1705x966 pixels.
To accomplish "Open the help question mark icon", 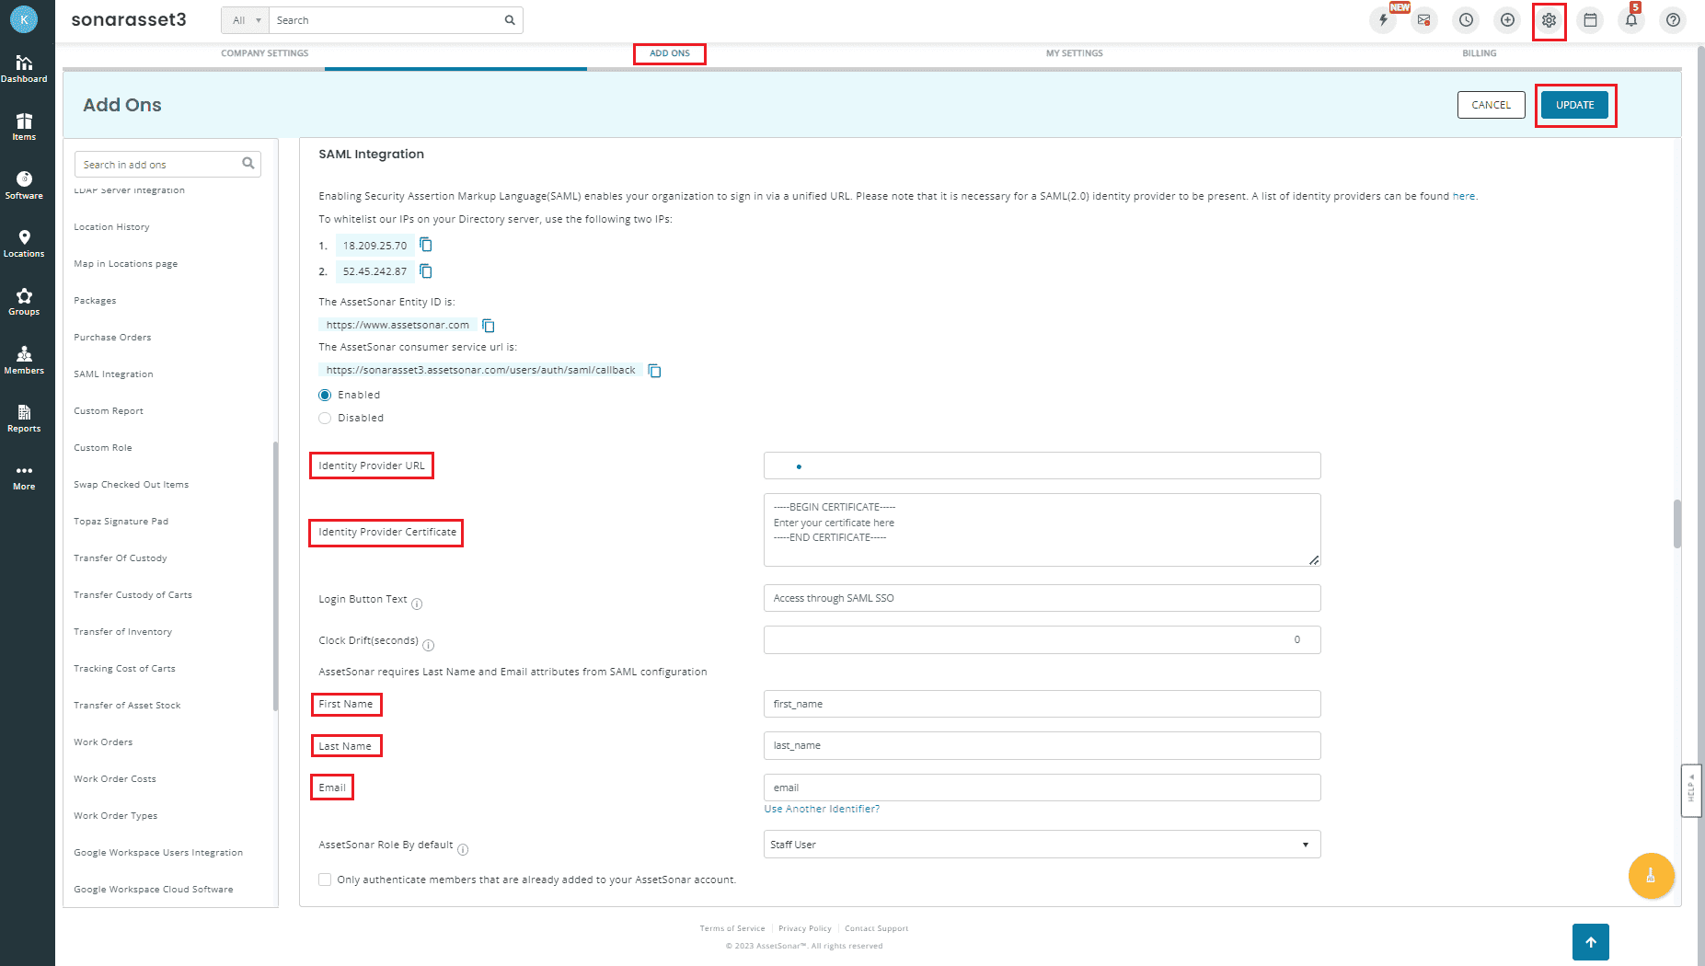I will click(x=1673, y=19).
